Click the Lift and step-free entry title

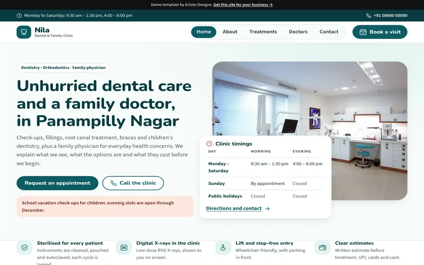[264, 243]
